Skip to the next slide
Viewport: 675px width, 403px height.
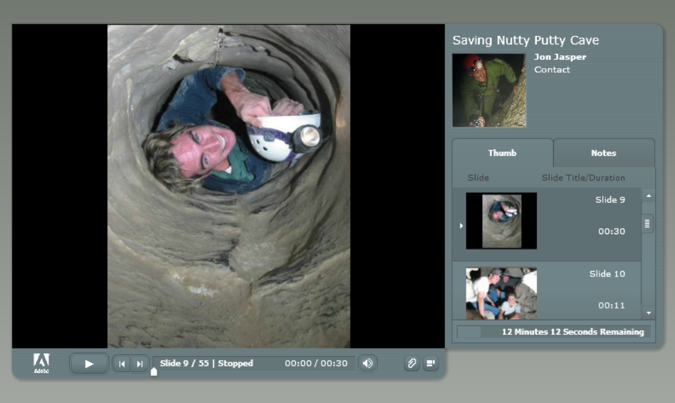click(x=140, y=364)
